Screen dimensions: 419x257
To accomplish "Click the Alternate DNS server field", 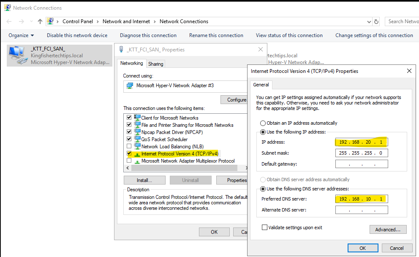I will click(362, 210).
